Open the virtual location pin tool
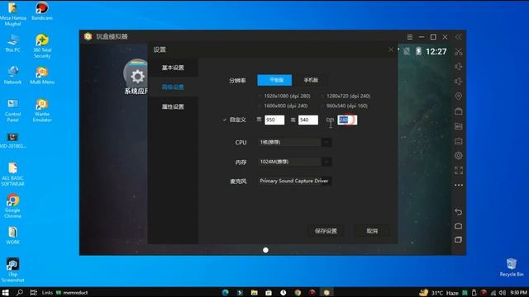 459,97
